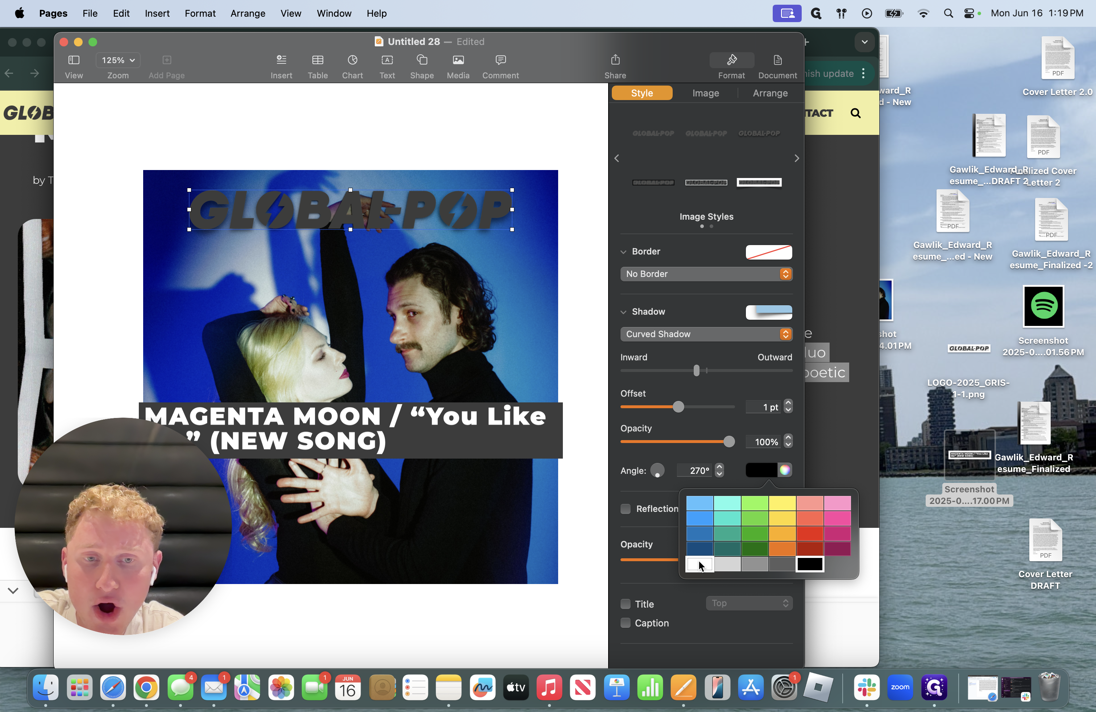The image size is (1096, 712).
Task: Add a Text box from the toolbar
Action: [387, 60]
